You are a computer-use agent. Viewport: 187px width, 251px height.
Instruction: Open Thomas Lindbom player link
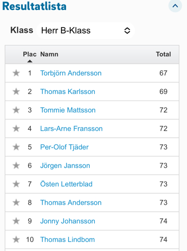point(68,239)
